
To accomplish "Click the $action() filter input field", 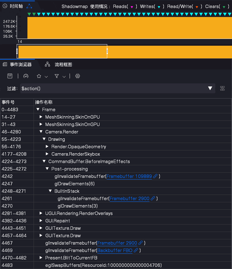I will [113, 88].
